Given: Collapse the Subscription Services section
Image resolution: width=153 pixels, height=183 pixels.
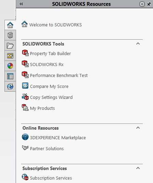Looking at the screenshot, I should [x=138, y=168].
